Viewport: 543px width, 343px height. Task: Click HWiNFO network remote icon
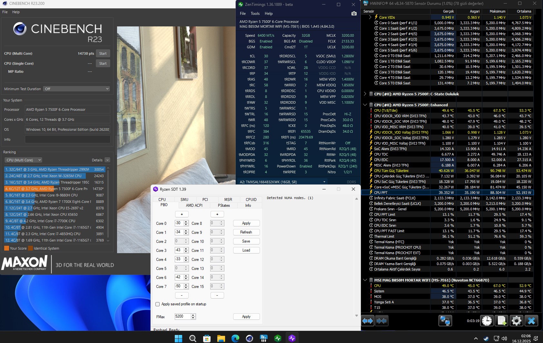(445, 321)
